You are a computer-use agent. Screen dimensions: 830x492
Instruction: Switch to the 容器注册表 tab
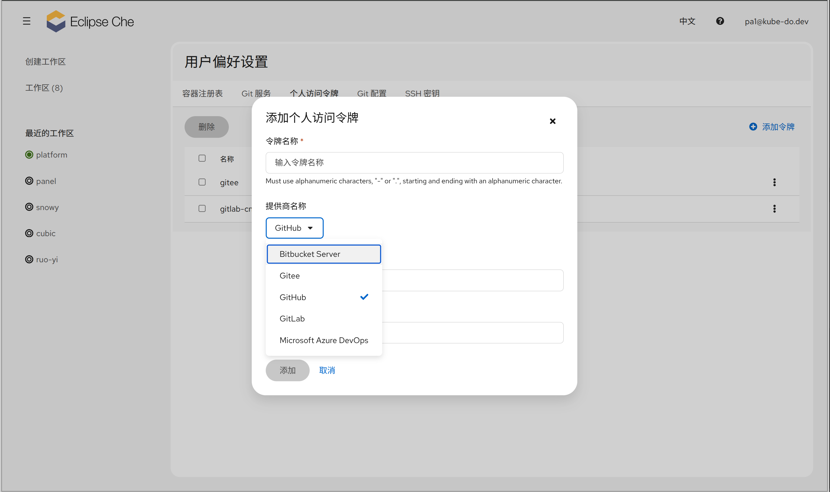202,94
